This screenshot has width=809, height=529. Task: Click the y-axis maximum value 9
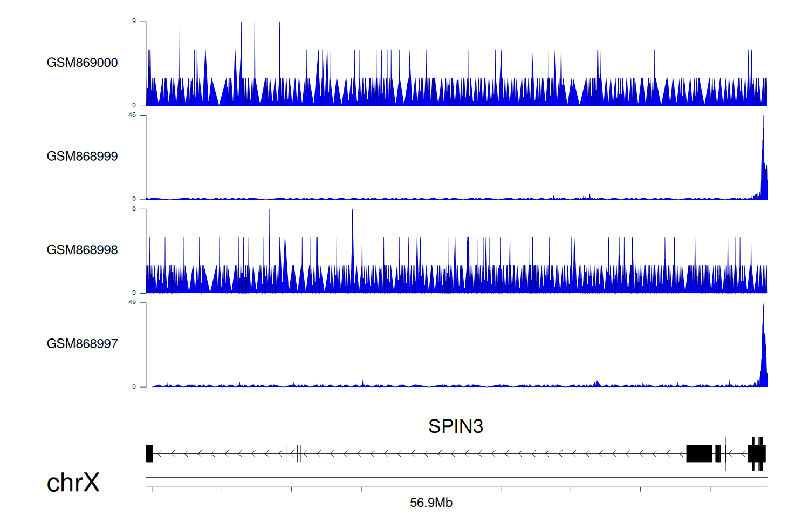click(x=134, y=22)
